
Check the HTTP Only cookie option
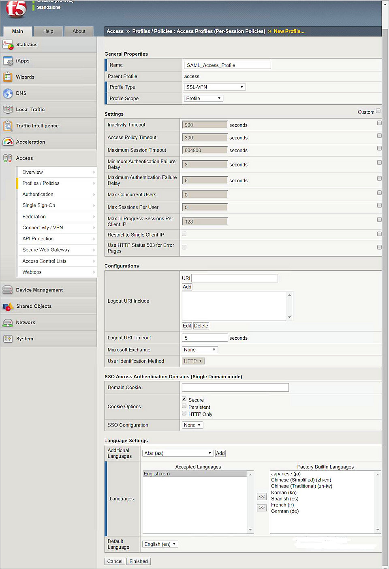[184, 413]
